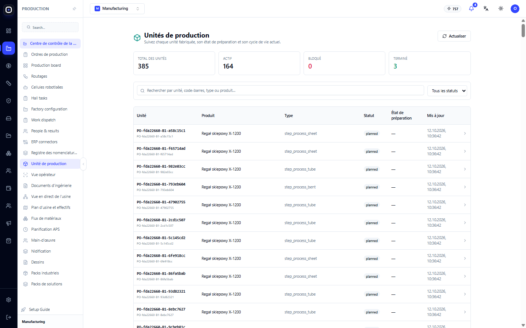
Task: Select Centre de contrôle de la production
Action: pos(50,43)
